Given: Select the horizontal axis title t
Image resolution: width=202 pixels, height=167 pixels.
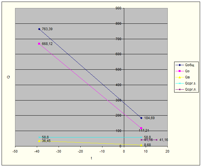Looking at the screenshot, I should [x=91, y=158].
